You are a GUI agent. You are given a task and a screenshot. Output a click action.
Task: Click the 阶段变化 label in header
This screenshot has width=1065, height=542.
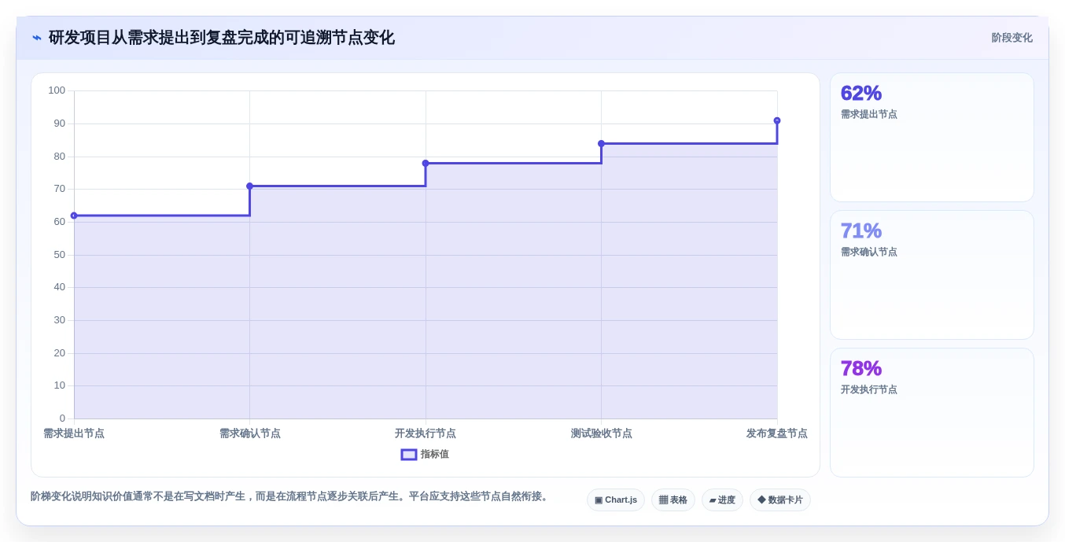1012,38
